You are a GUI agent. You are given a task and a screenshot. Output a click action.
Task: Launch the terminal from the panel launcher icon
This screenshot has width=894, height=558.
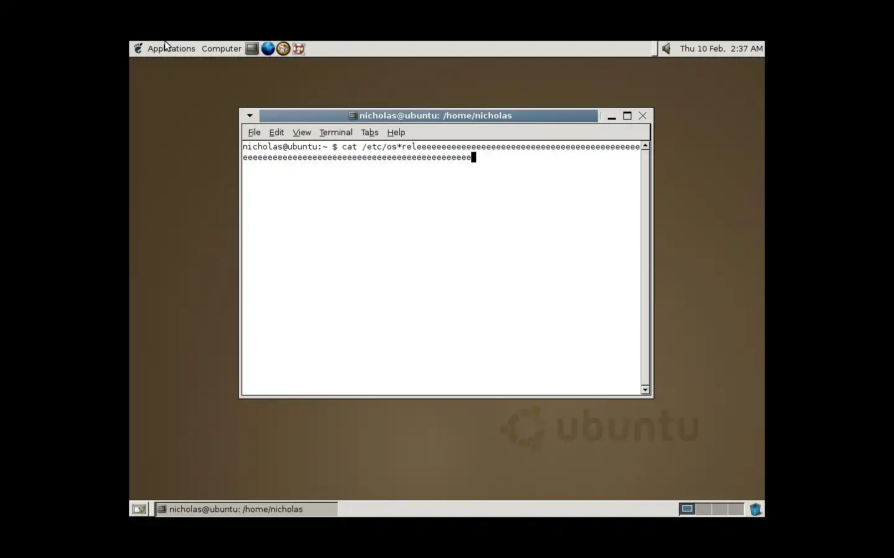tap(251, 48)
